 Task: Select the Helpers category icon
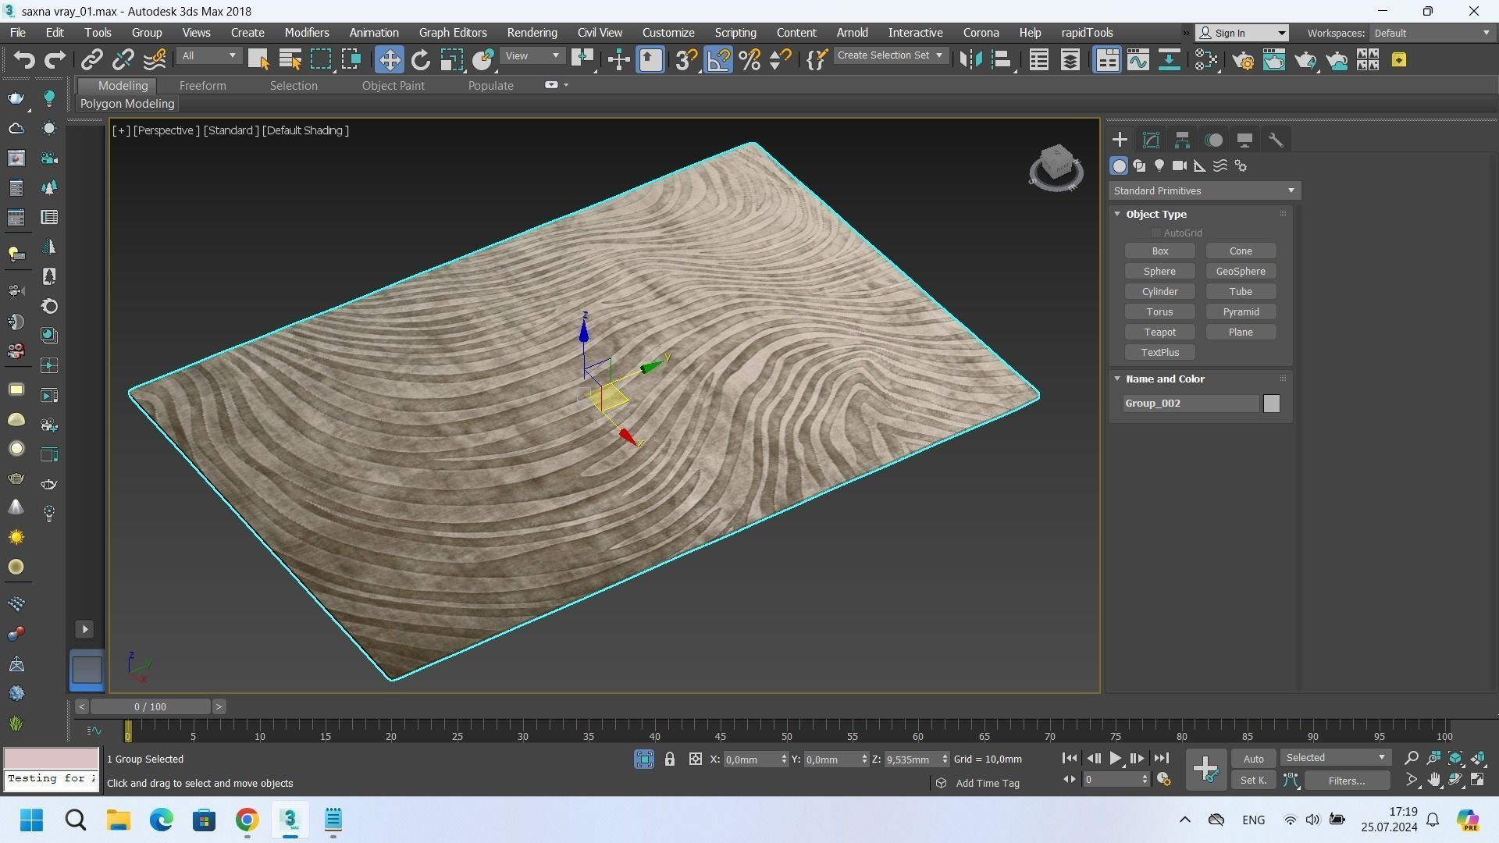1200,165
